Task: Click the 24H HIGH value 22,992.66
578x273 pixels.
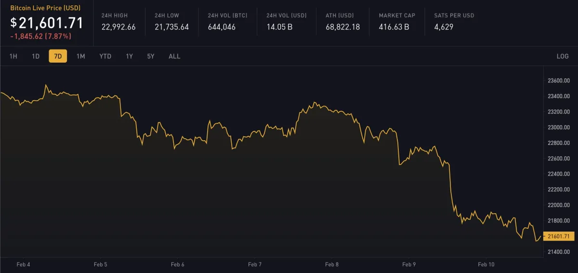Action: click(118, 27)
